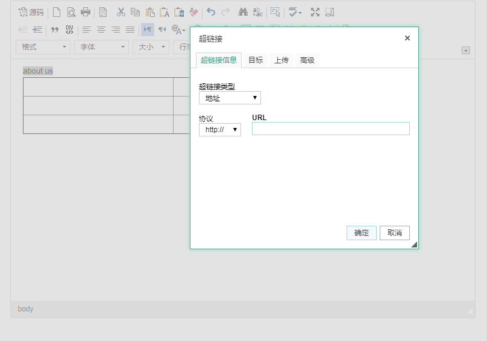Image resolution: width=487 pixels, height=341 pixels.
Task: Click 'body' in the elements path
Action: [25, 309]
